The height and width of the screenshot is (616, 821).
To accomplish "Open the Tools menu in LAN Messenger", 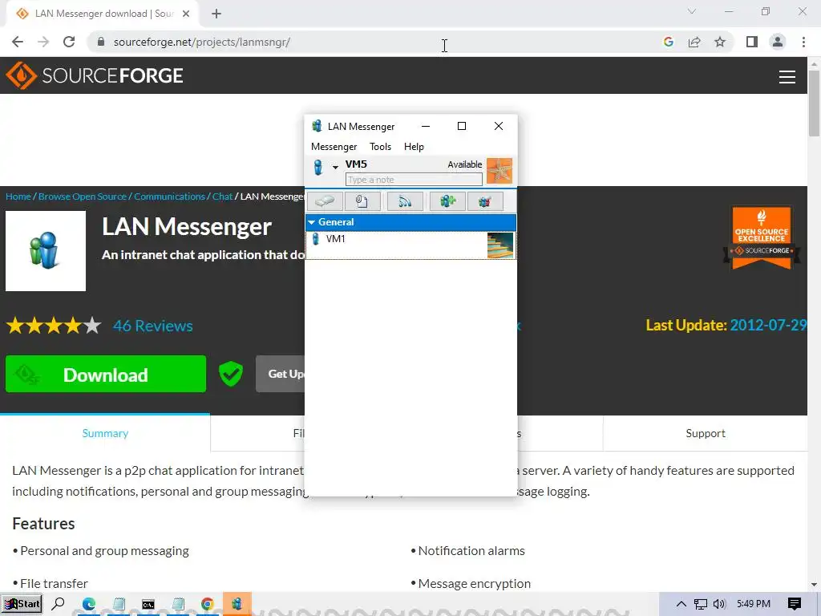I will click(380, 147).
